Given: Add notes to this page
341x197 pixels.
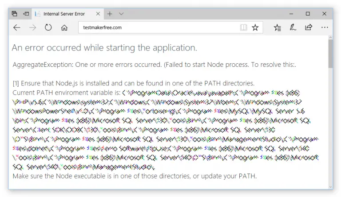Looking at the screenshot, I should (293, 27).
